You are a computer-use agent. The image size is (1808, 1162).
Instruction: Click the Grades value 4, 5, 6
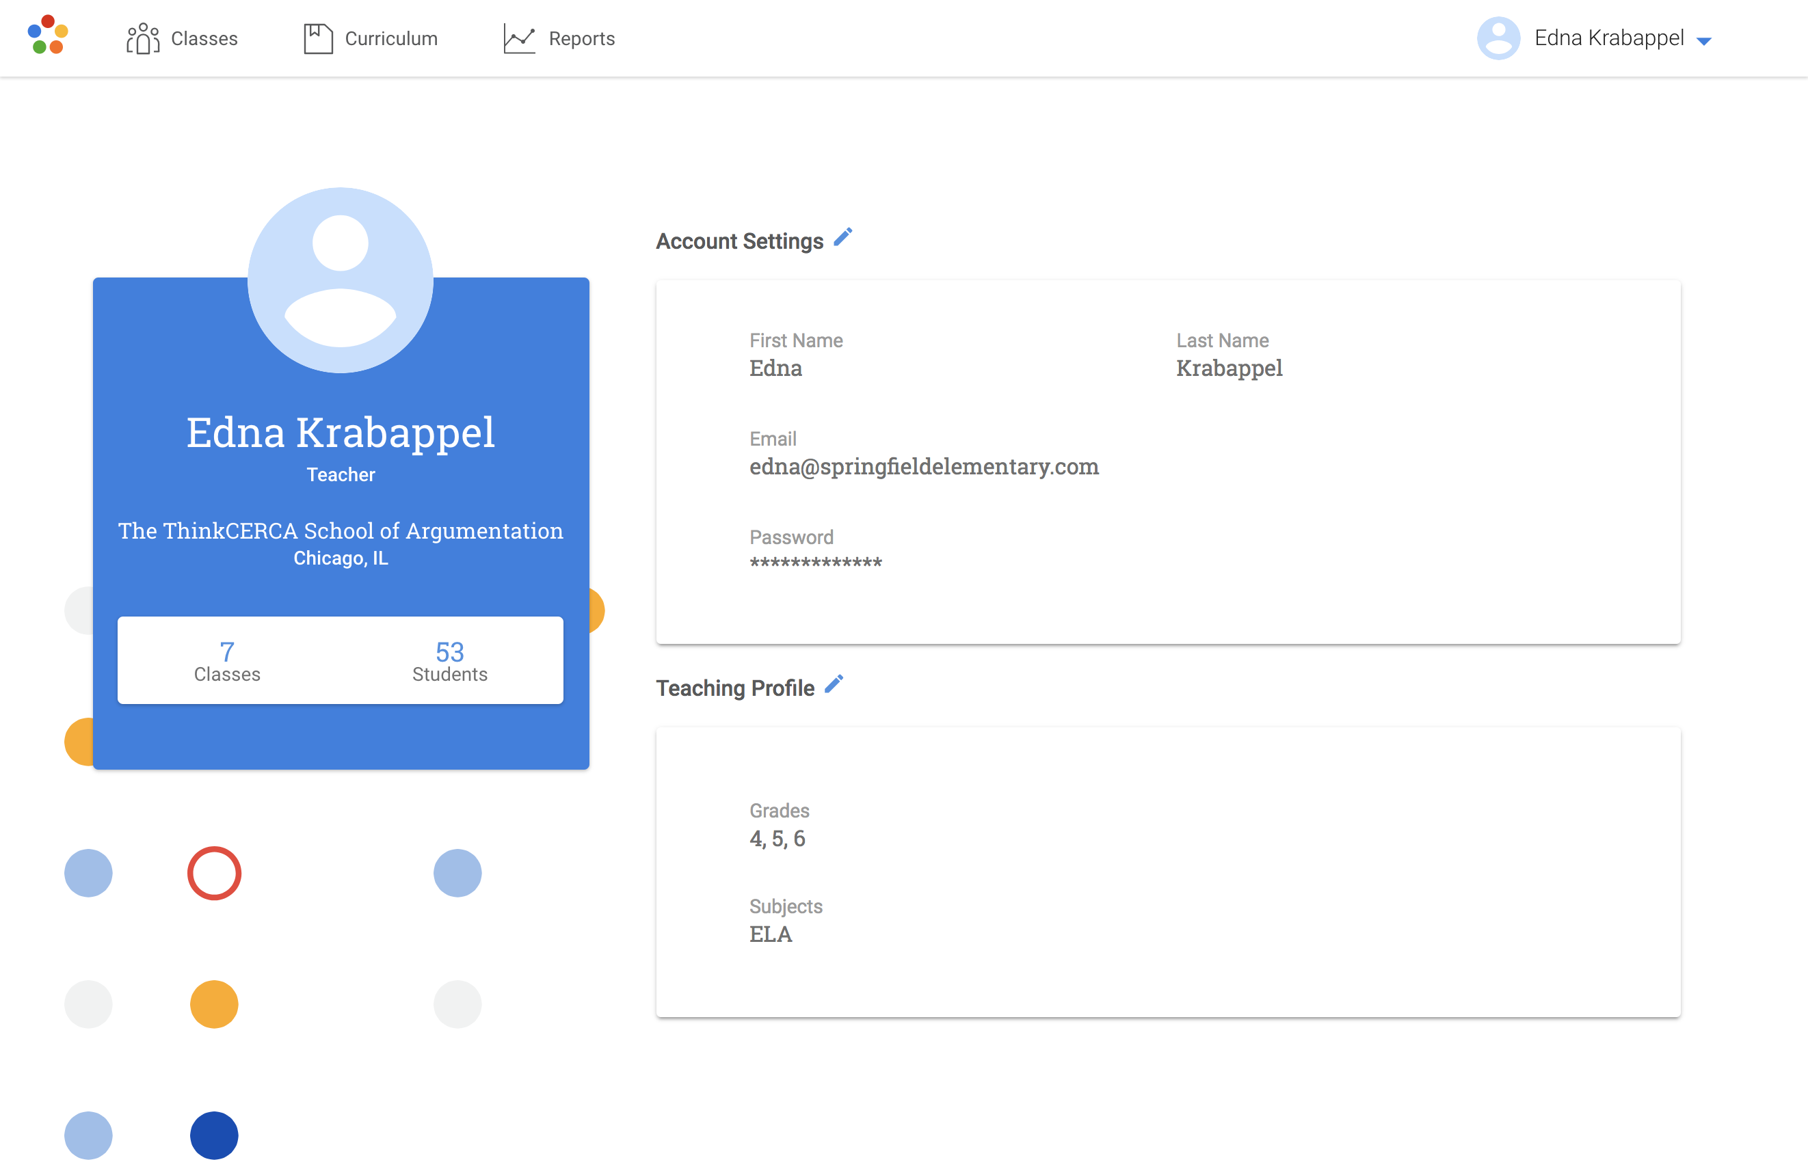(777, 838)
